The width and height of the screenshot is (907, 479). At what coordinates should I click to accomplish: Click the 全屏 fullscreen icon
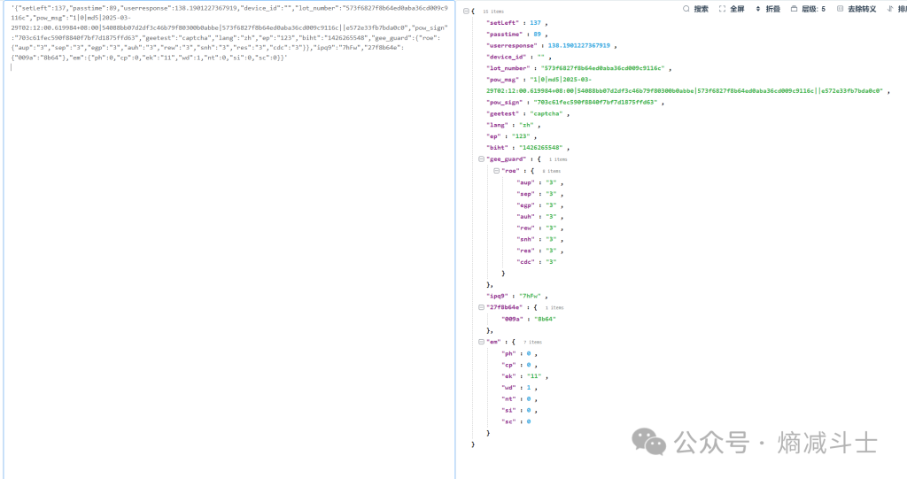coord(723,9)
